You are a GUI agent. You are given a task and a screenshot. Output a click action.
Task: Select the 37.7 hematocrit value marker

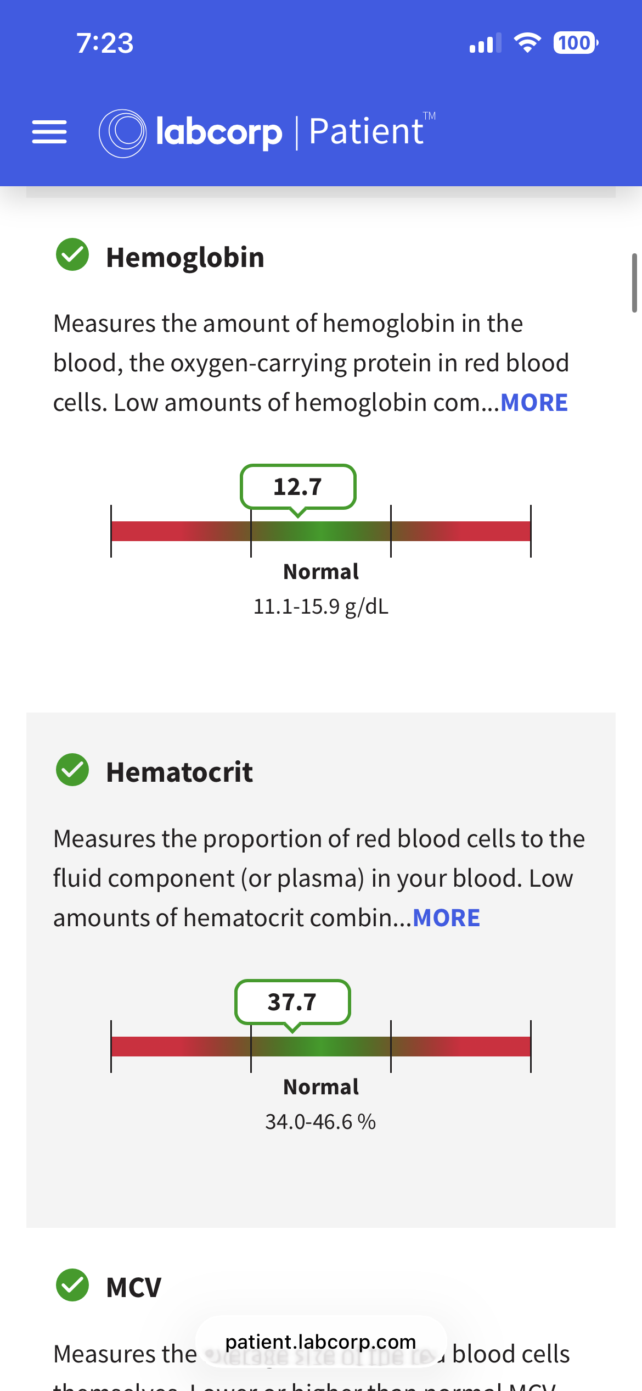[292, 1002]
